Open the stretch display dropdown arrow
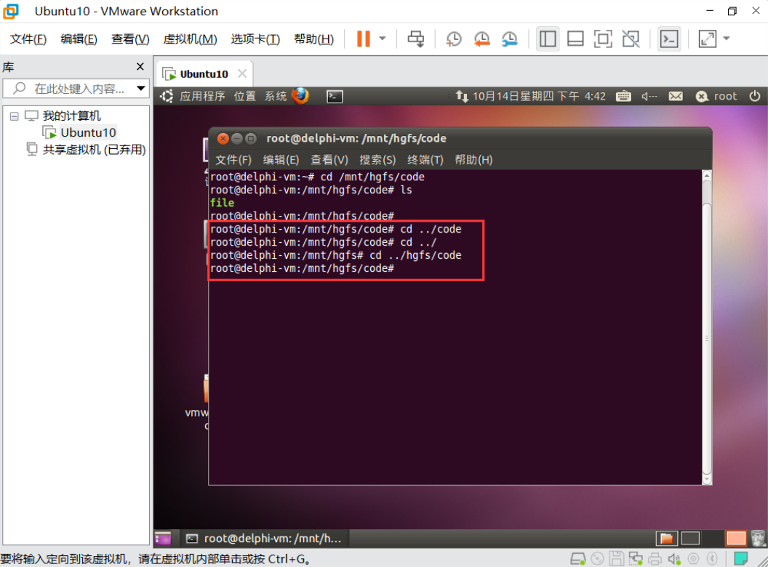This screenshot has width=768, height=567. point(727,39)
